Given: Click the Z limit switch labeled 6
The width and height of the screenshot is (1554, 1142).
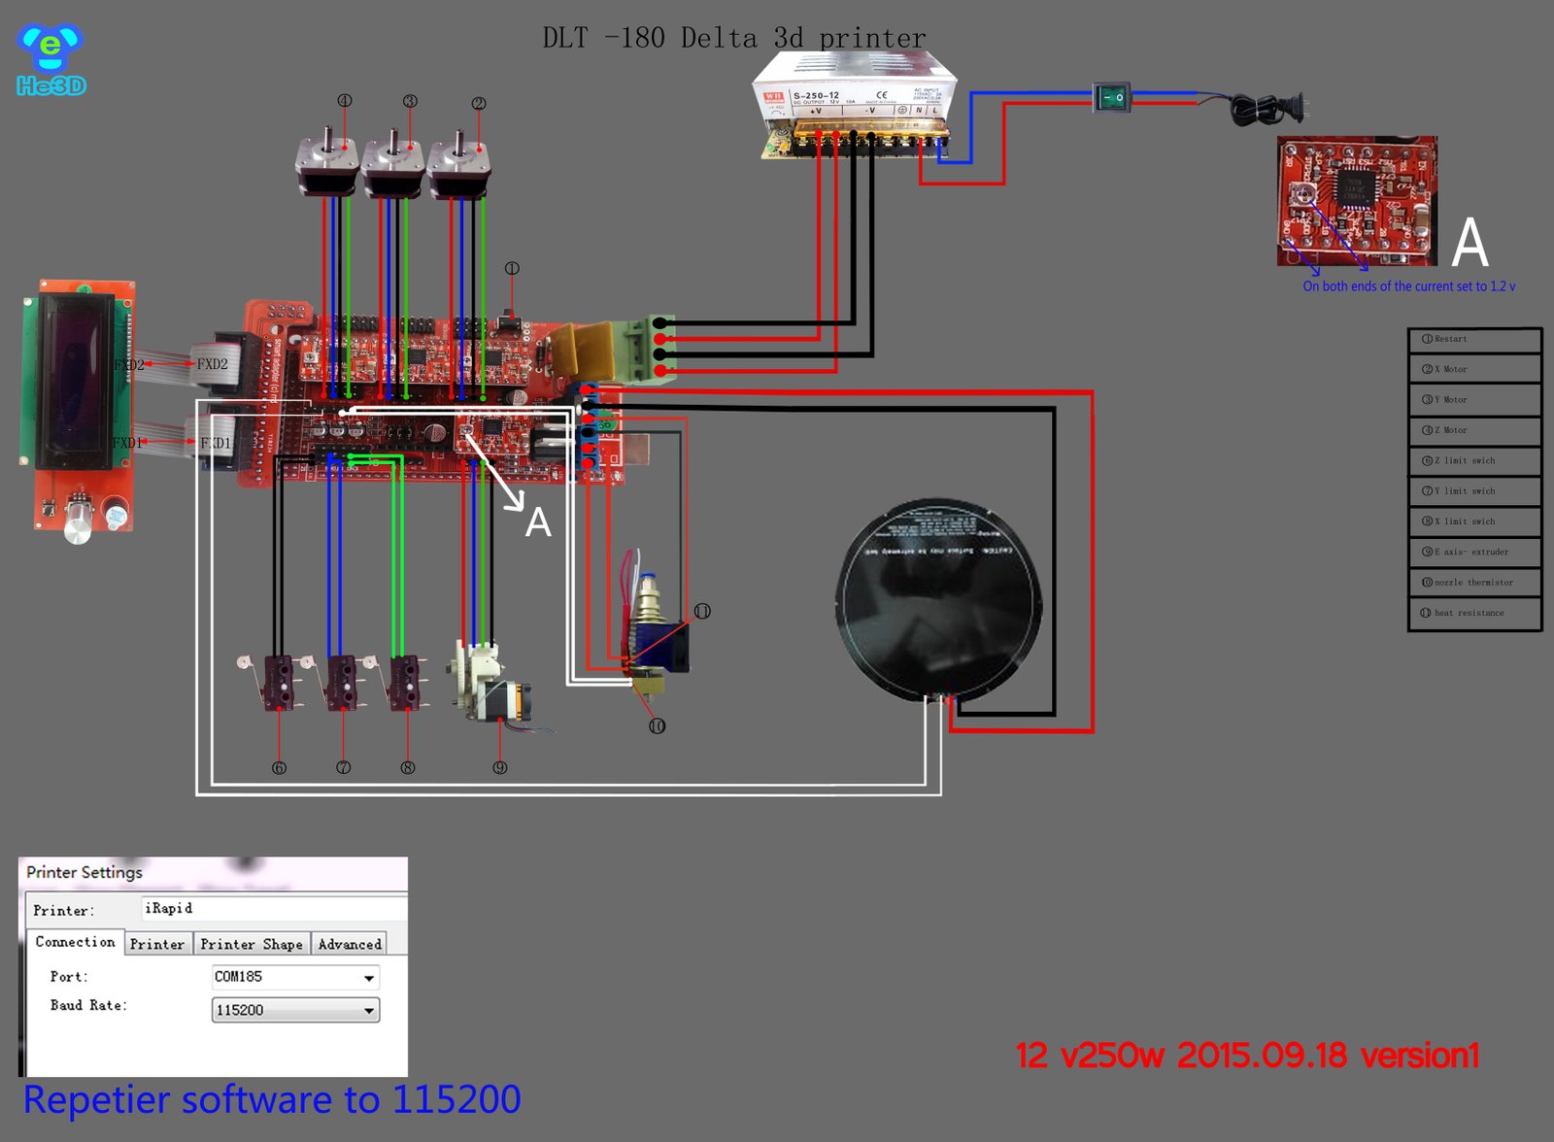Looking at the screenshot, I should click(x=277, y=682).
